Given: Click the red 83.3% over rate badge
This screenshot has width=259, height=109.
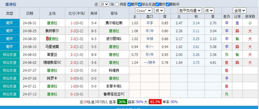Looking at the screenshot, I should click(x=155, y=102).
